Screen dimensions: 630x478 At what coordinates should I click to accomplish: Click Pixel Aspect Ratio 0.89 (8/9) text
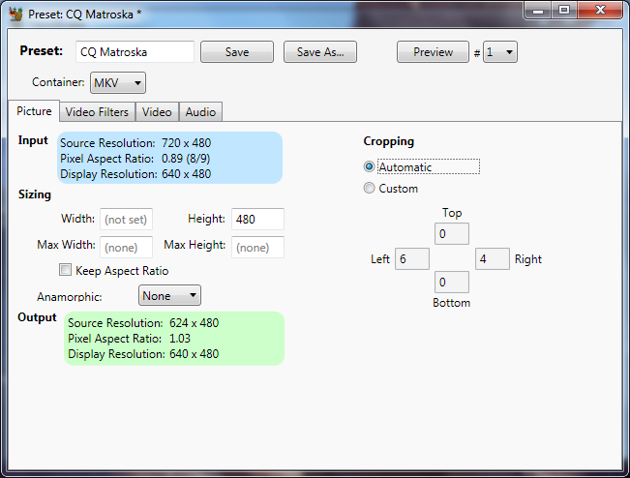point(135,159)
